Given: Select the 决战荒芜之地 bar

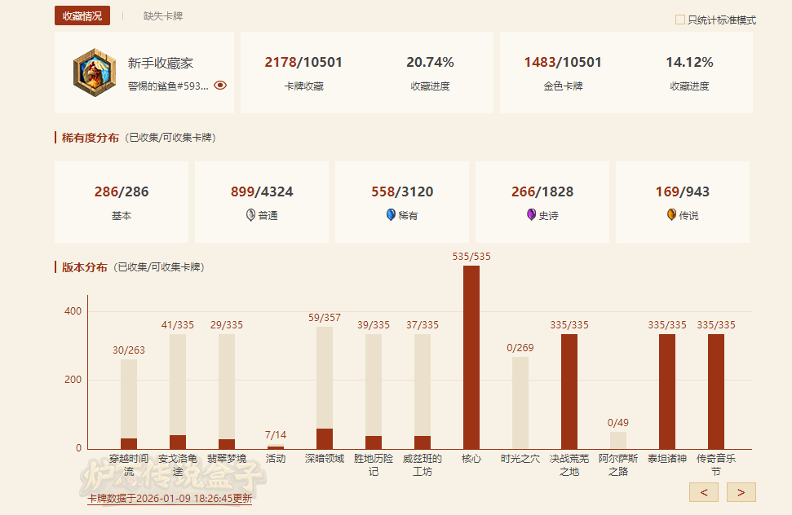Looking at the screenshot, I should pos(569,391).
